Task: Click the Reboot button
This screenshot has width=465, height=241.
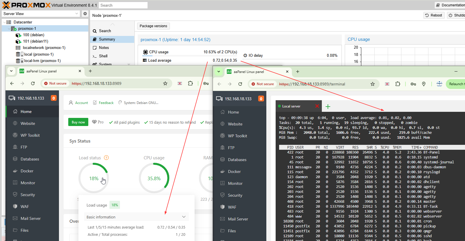Action: (434, 15)
